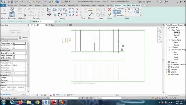Pick the Copy tool in Modify panel

click(x=55, y=15)
